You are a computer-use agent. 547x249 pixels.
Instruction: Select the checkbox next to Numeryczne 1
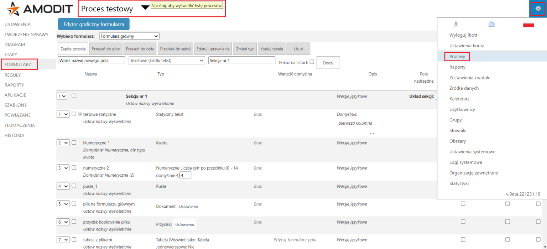coord(74,142)
